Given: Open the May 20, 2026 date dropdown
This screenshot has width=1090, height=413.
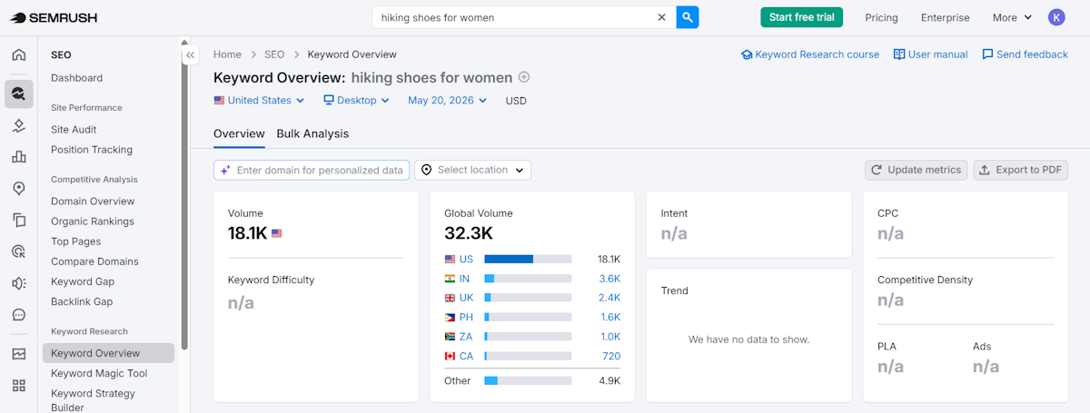Looking at the screenshot, I should click(x=447, y=101).
